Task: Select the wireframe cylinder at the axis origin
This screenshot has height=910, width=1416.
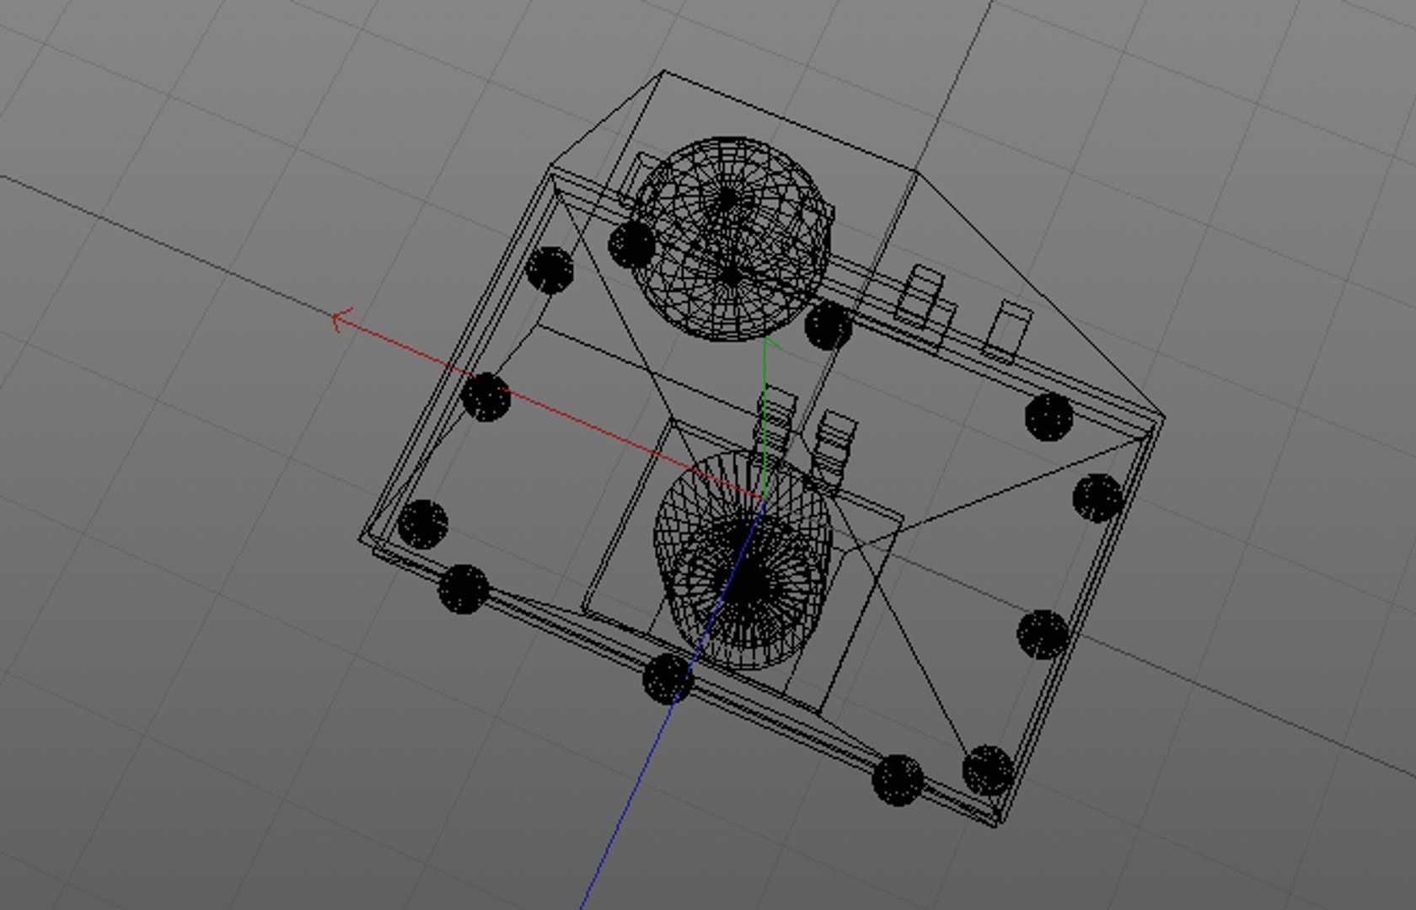Action: pos(743,561)
